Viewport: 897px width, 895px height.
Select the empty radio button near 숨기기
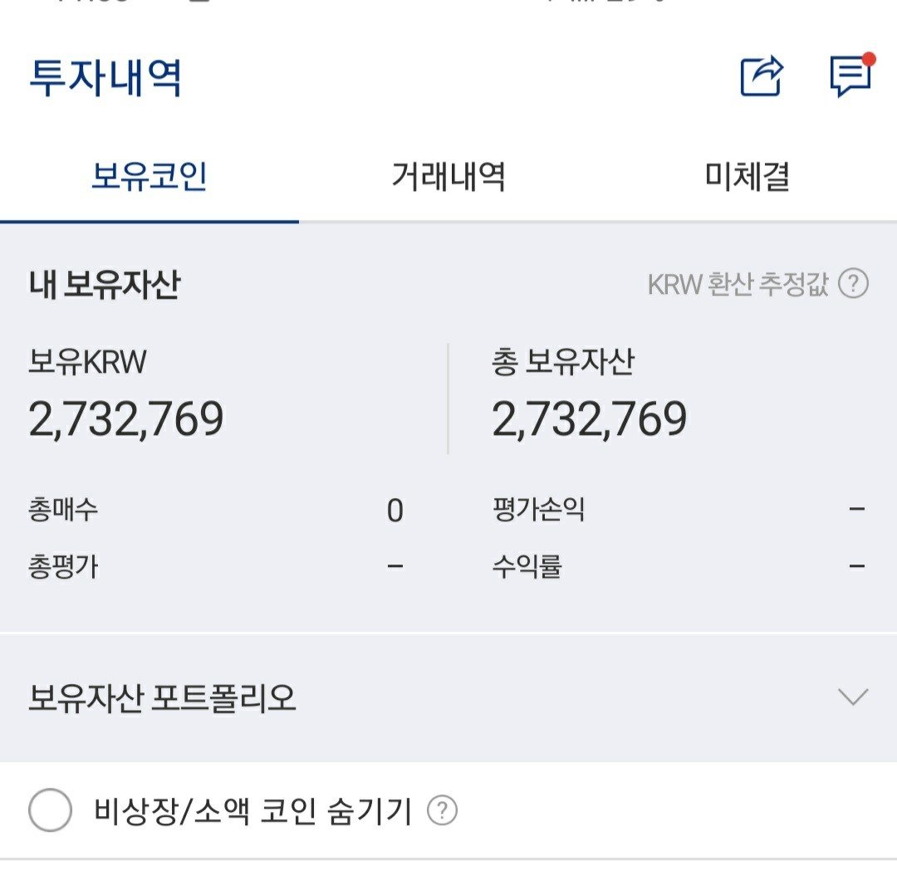tap(51, 811)
